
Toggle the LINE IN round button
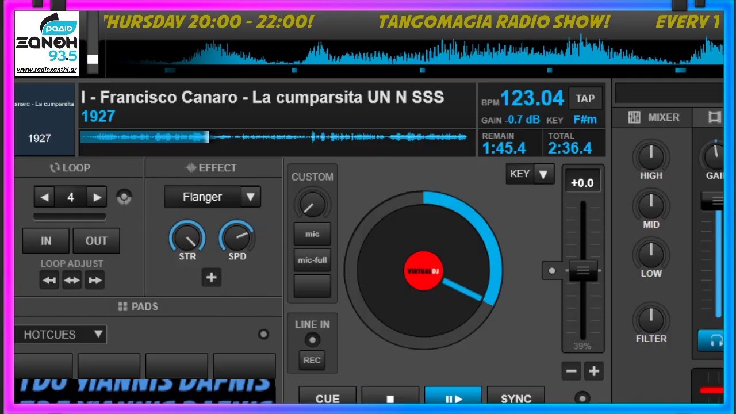(x=312, y=340)
